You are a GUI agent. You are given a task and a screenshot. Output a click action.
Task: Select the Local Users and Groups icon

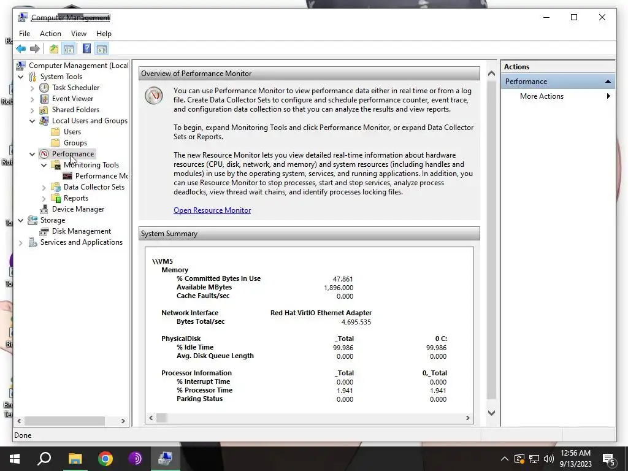point(44,121)
